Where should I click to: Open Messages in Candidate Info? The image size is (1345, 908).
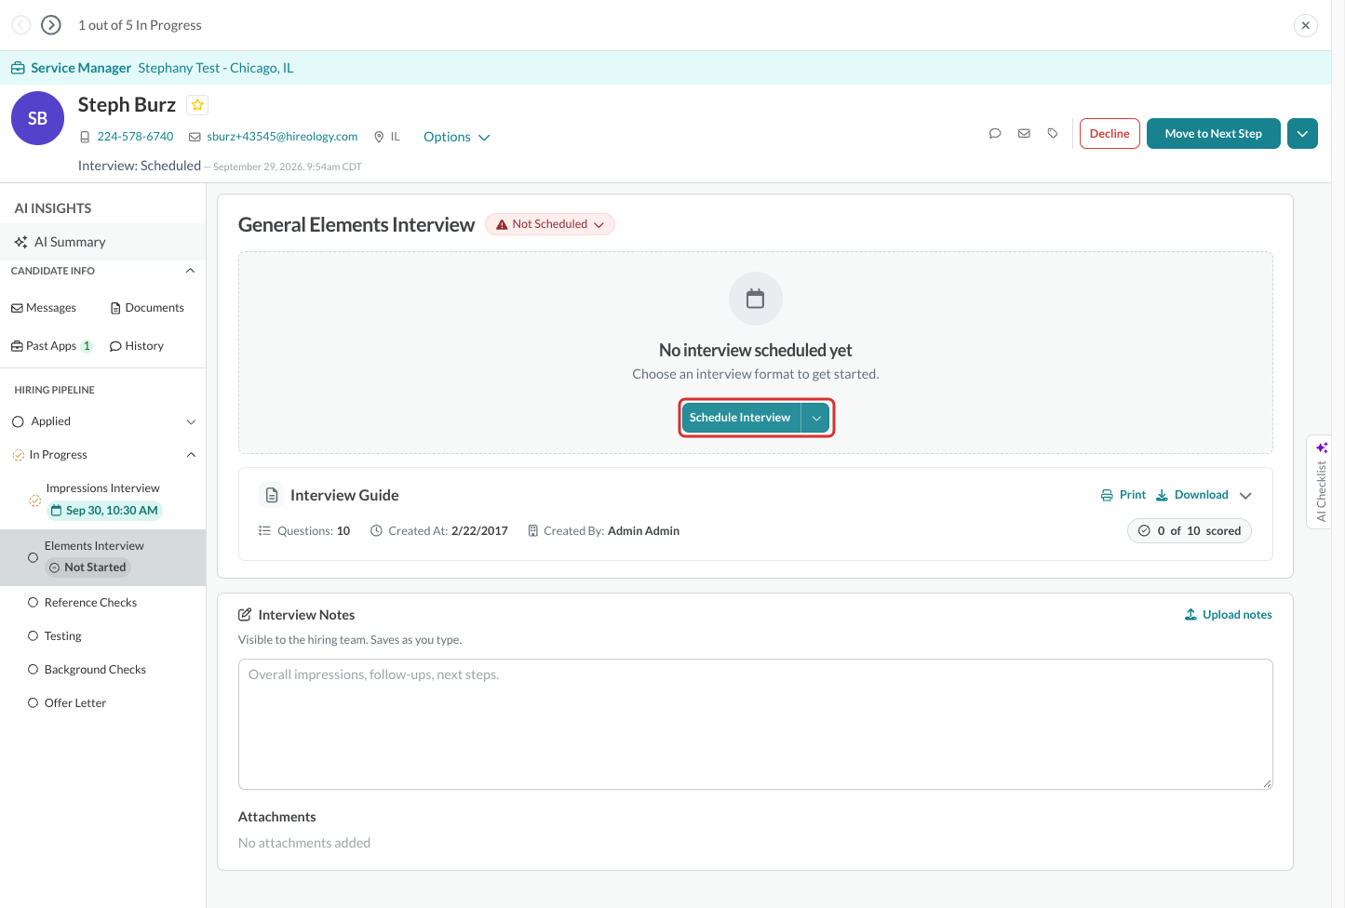(44, 308)
